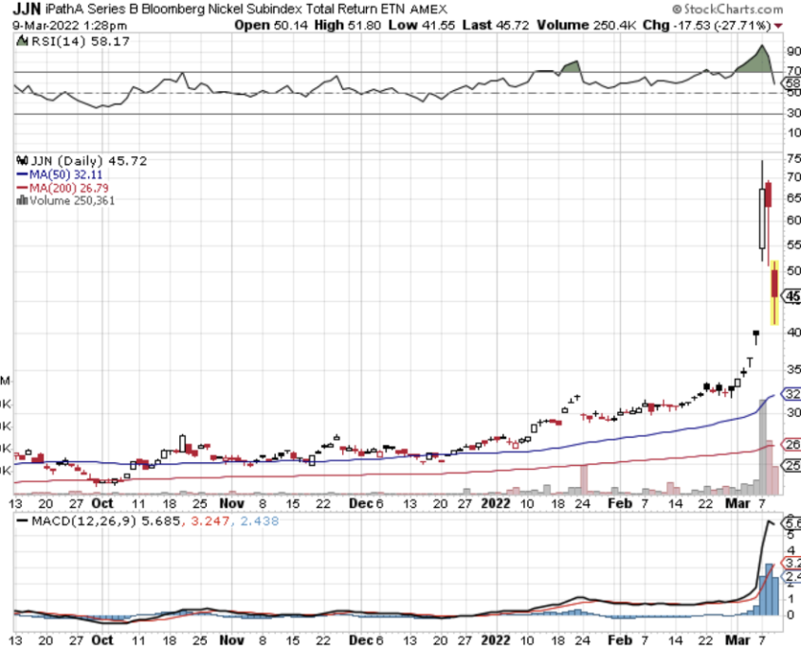Click the latest red candlestick near 45

coord(775,283)
